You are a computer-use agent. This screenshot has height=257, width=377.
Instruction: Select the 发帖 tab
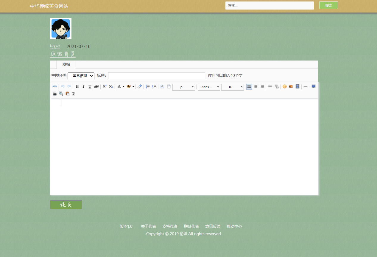point(66,65)
